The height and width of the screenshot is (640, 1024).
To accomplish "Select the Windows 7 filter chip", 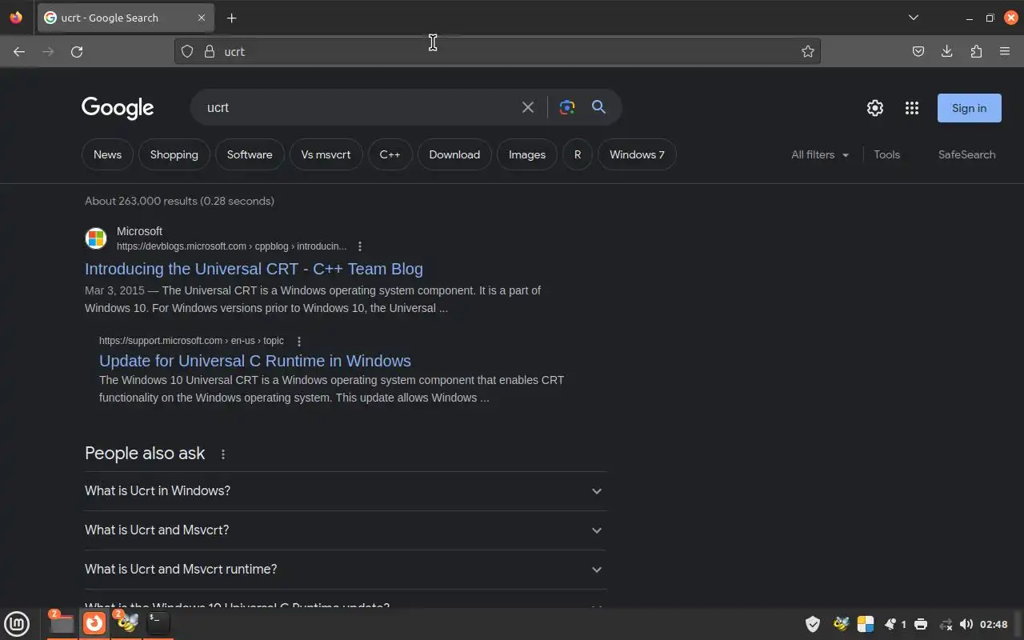I will [x=637, y=154].
